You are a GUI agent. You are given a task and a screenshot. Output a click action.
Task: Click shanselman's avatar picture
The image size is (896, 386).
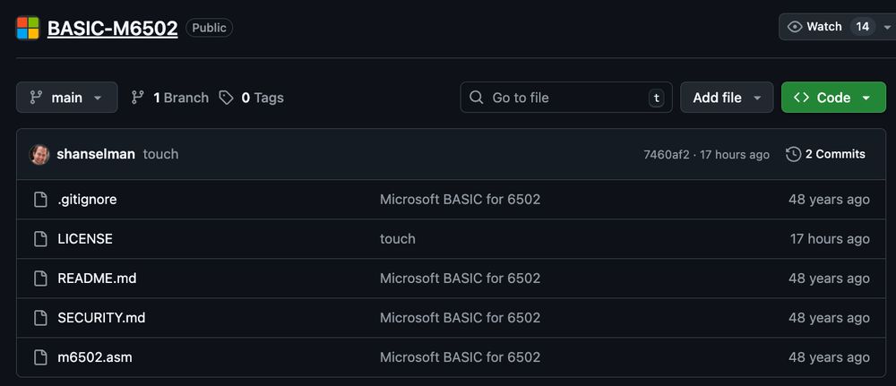click(39, 154)
